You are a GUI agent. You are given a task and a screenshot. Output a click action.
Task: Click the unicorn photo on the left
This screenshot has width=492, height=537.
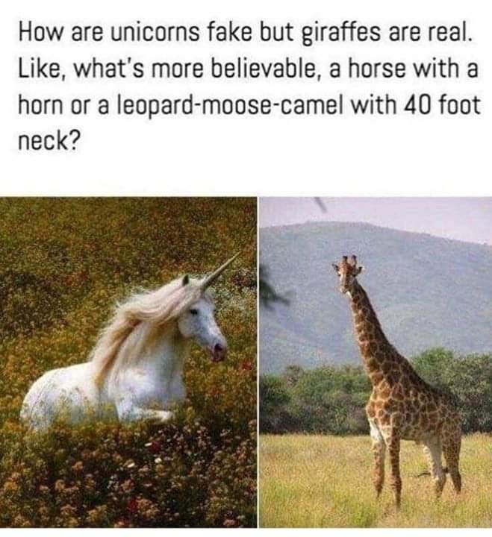[x=128, y=362]
